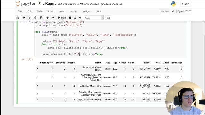Open the View menu
This screenshot has width=205, height=115.
coord(40,11)
